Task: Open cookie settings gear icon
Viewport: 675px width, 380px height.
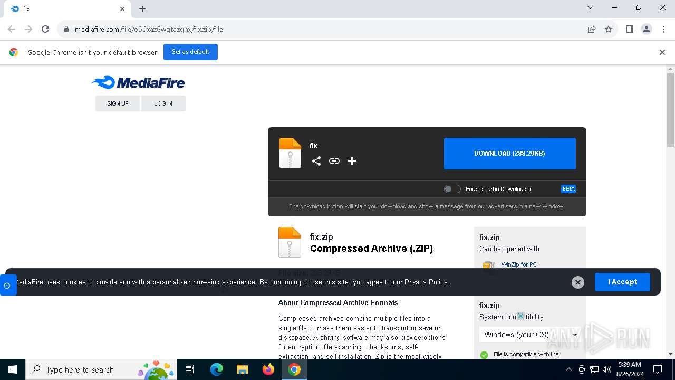Action: point(7,286)
